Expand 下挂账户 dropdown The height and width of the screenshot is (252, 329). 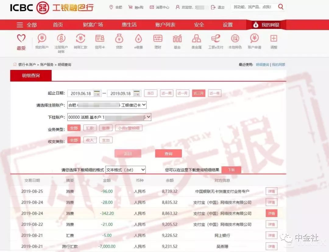109,117
